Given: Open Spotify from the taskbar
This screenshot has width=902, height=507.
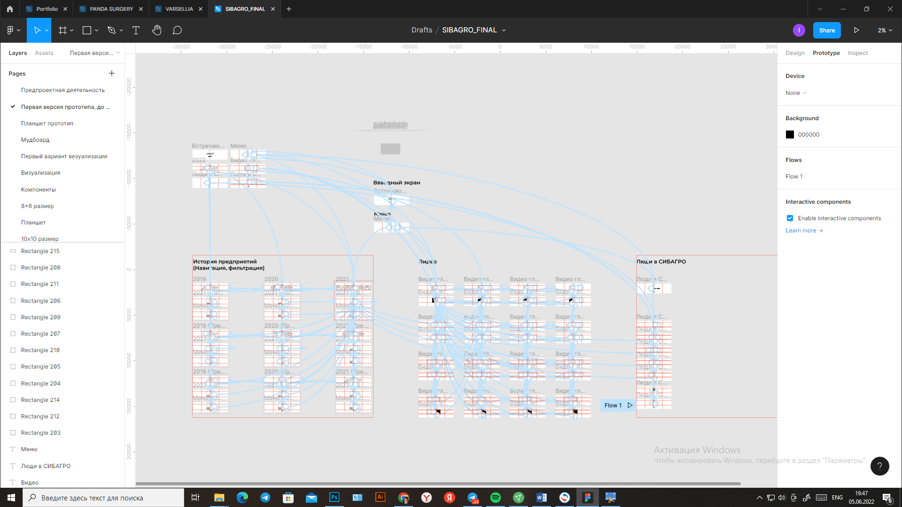Looking at the screenshot, I should coord(496,497).
